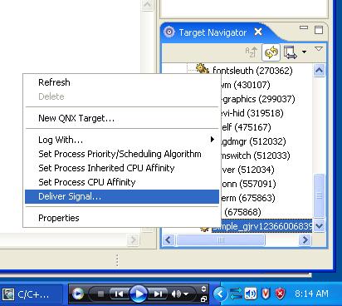Open Properties from the context menu
The image size is (342, 306).
122,218
